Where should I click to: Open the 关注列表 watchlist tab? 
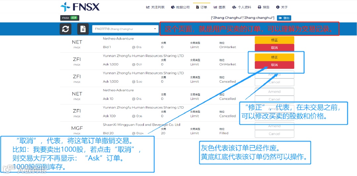(x=155, y=7)
